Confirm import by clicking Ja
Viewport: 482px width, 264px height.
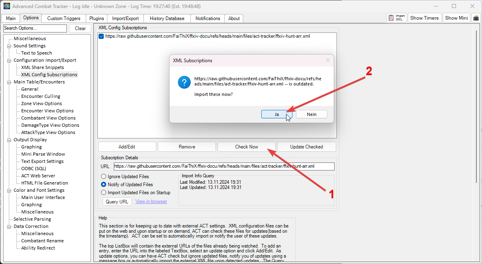point(276,114)
